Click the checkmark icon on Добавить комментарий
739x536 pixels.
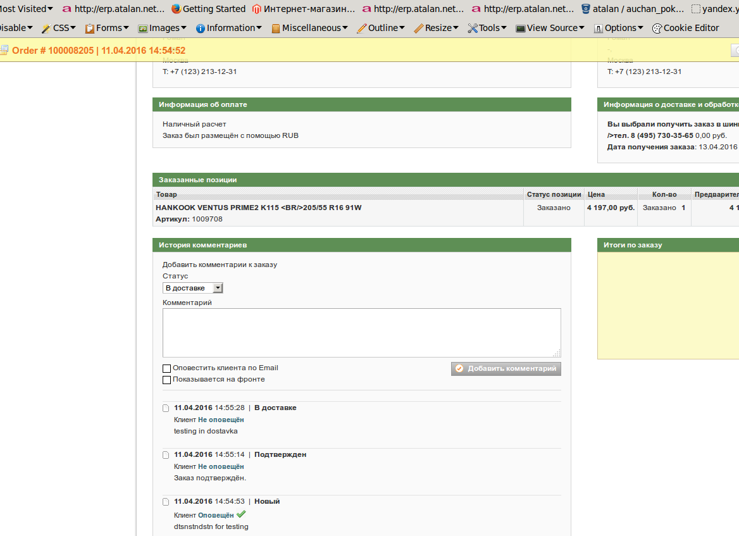click(x=459, y=369)
